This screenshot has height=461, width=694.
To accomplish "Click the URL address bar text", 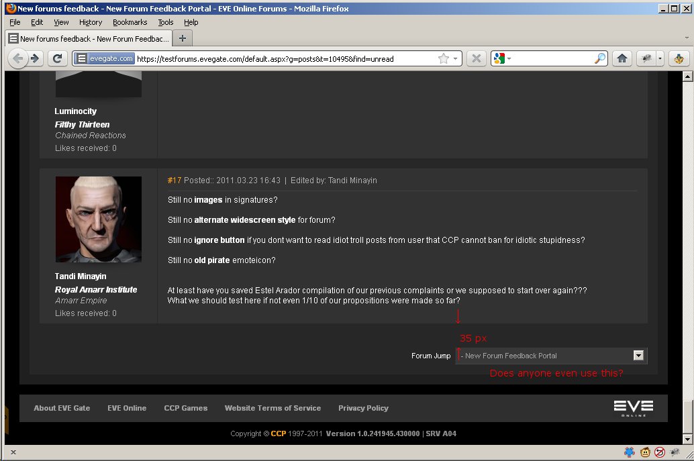I will tap(265, 59).
